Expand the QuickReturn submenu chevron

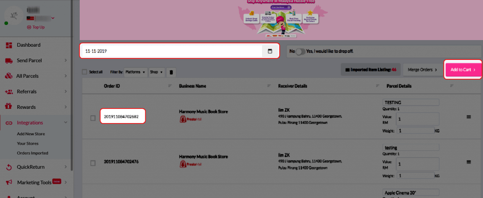point(66,167)
